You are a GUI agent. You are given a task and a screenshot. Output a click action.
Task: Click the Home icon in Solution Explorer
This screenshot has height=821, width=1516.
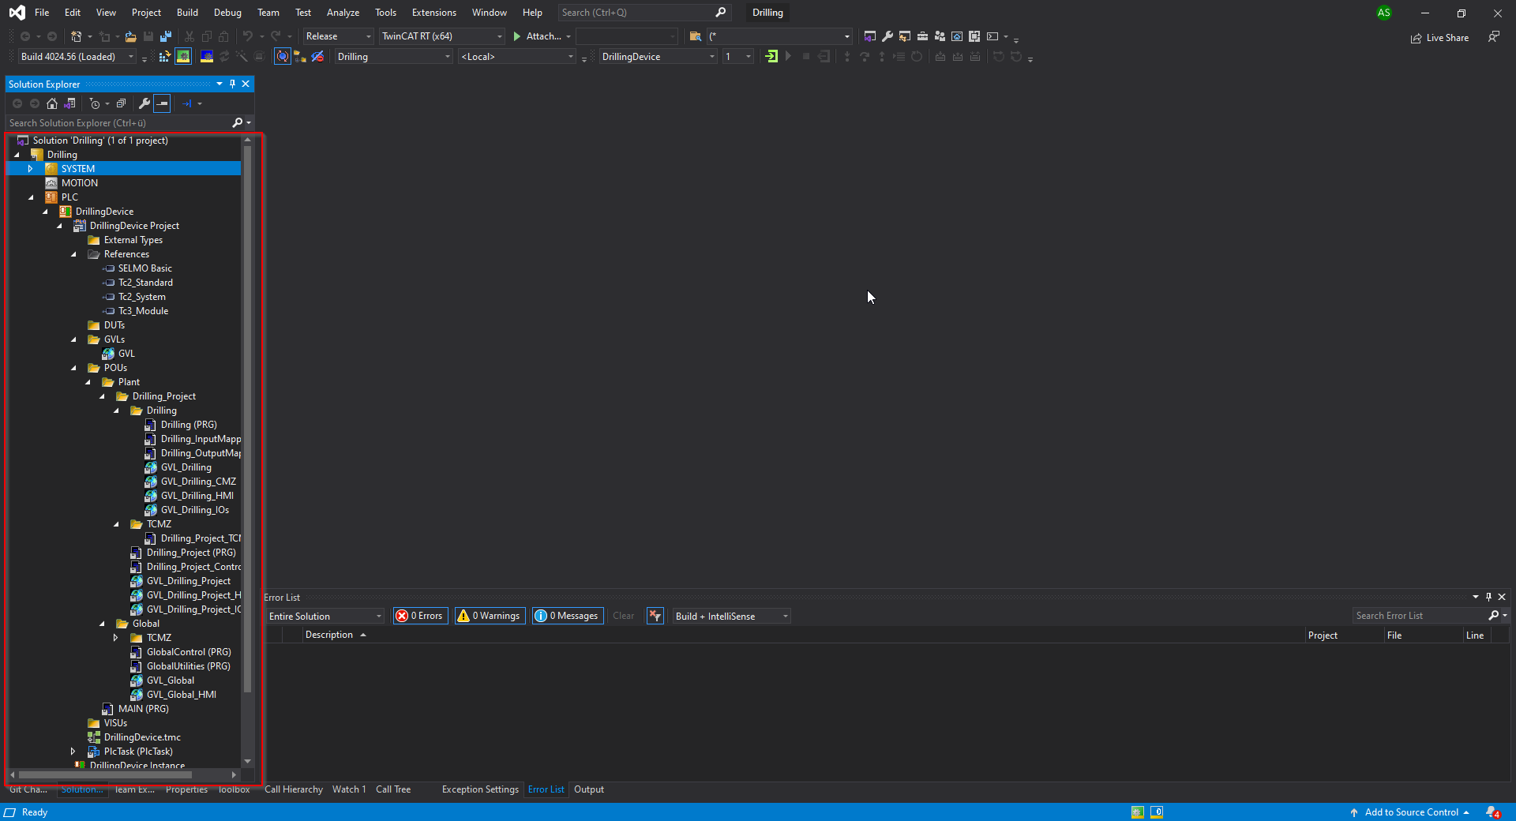pyautogui.click(x=52, y=103)
